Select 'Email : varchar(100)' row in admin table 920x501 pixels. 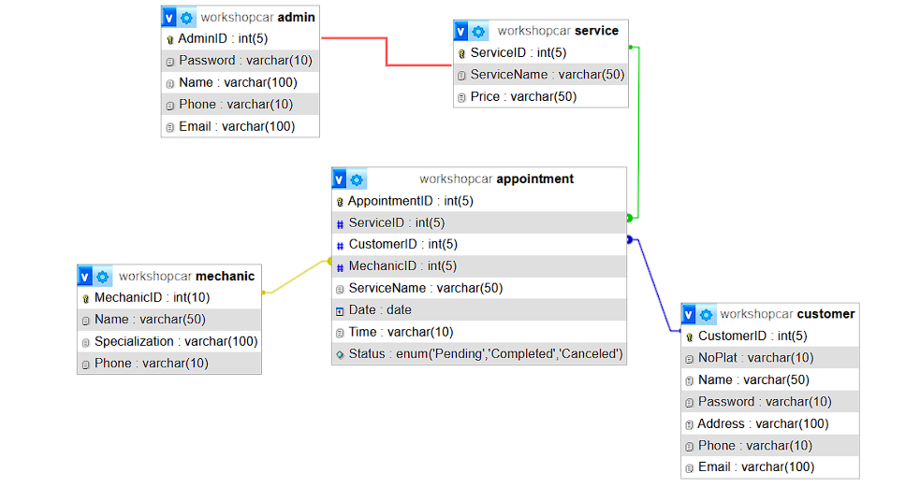(x=241, y=126)
